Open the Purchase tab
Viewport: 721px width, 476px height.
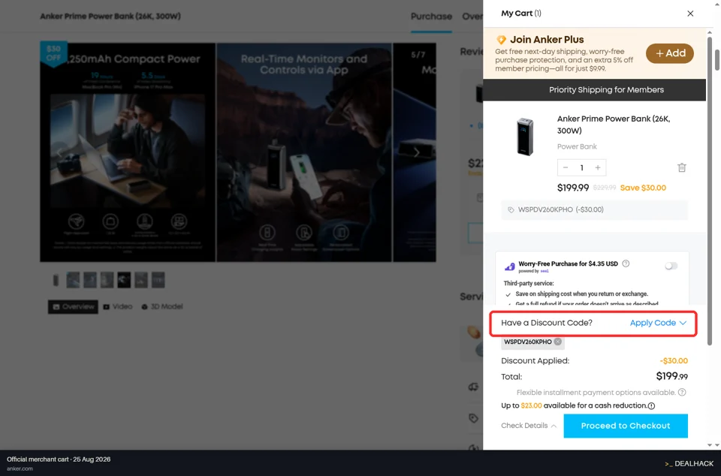point(431,17)
